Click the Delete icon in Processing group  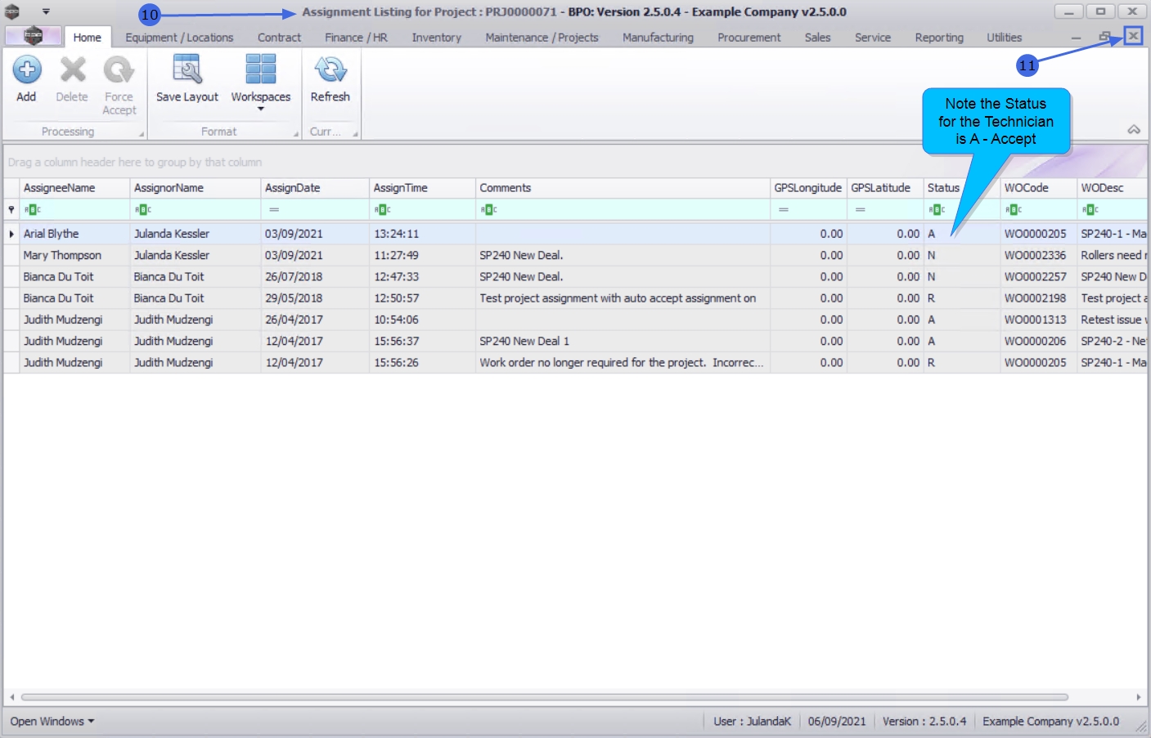coord(72,71)
